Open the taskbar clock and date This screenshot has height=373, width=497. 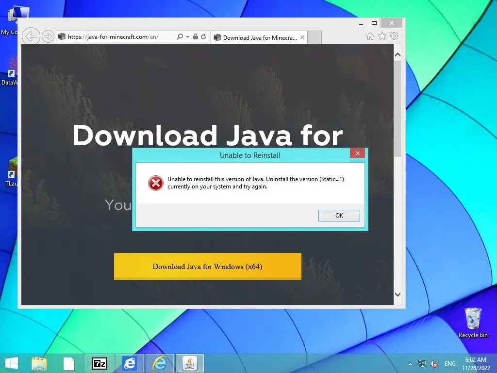point(476,364)
